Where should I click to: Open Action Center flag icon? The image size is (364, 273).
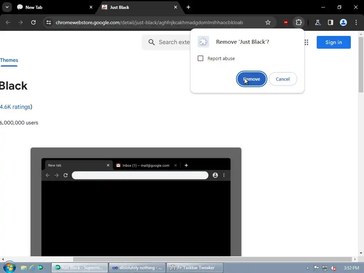tap(316, 268)
